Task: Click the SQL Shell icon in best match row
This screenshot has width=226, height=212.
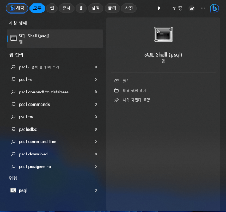Action: tap(13, 38)
